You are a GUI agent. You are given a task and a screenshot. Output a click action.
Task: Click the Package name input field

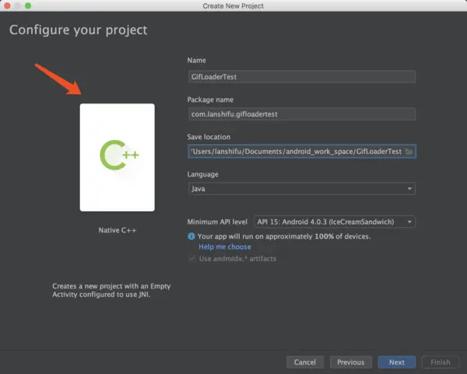(x=302, y=114)
